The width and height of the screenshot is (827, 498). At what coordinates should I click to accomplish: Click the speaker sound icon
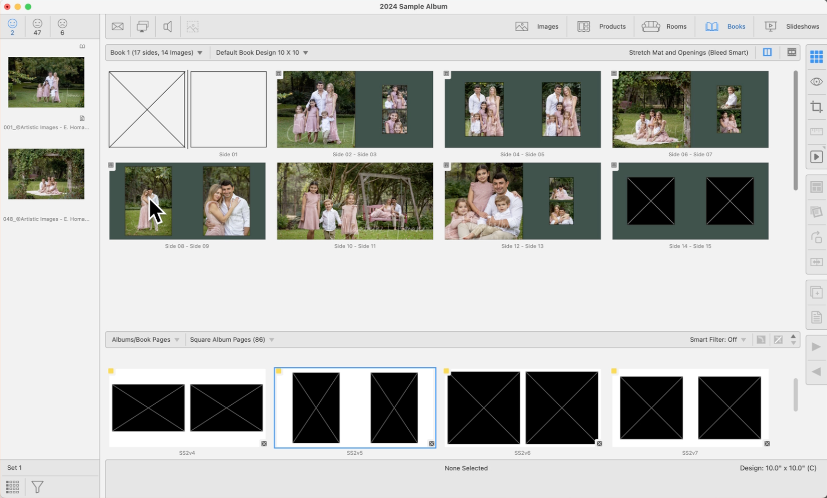(x=168, y=27)
